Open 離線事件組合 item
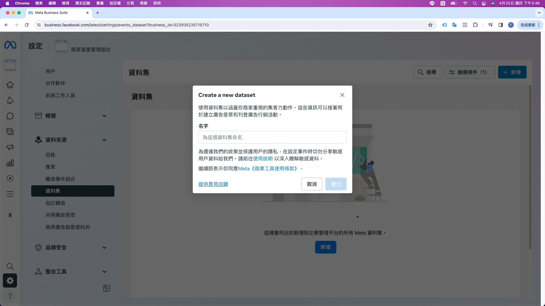This screenshot has height=306, width=545. click(x=60, y=179)
